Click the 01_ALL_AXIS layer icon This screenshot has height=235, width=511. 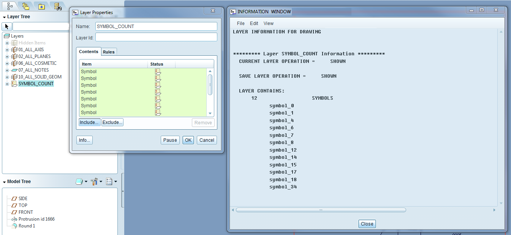coord(14,50)
